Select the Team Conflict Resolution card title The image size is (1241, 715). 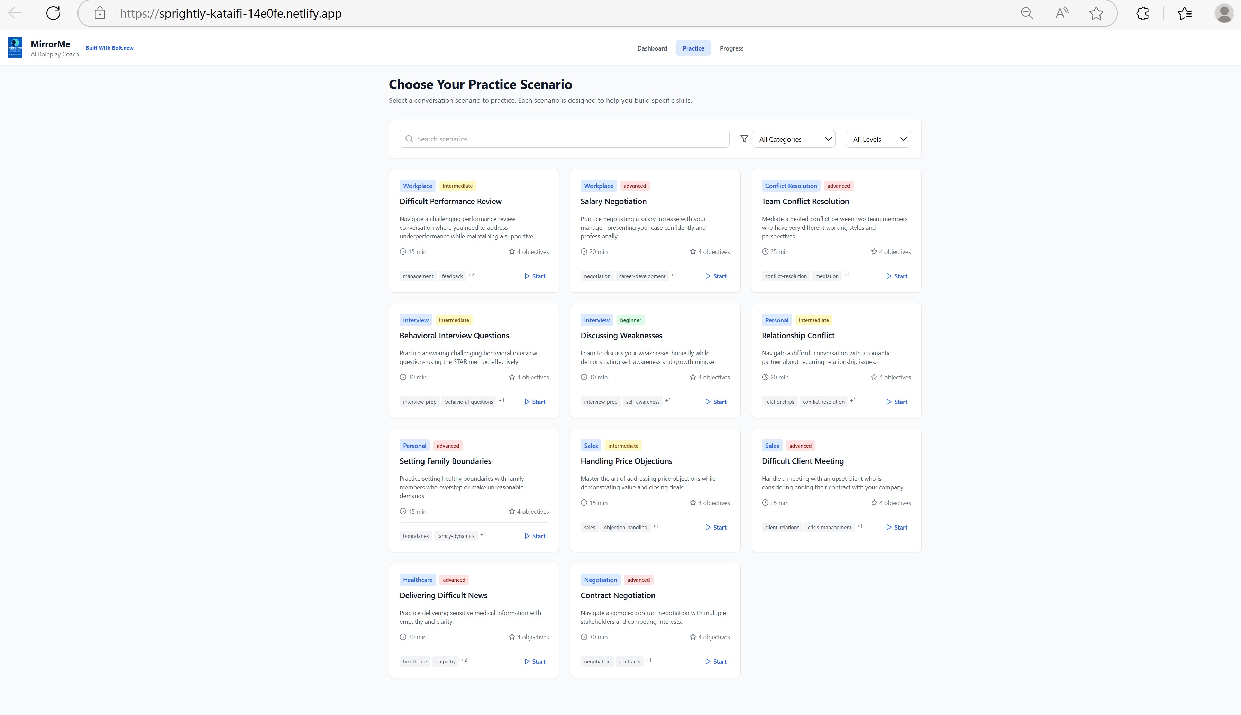click(x=805, y=201)
